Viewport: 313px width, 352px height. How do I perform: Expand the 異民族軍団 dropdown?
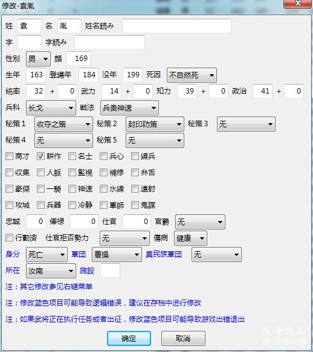216,254
